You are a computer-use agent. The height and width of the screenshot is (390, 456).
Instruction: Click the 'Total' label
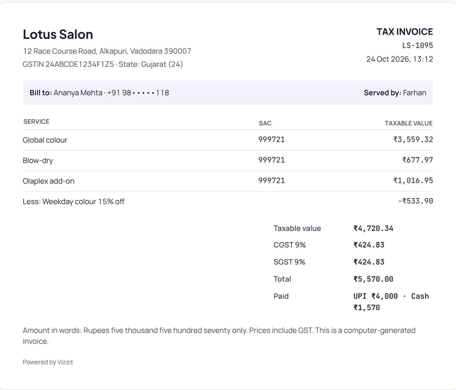(282, 279)
